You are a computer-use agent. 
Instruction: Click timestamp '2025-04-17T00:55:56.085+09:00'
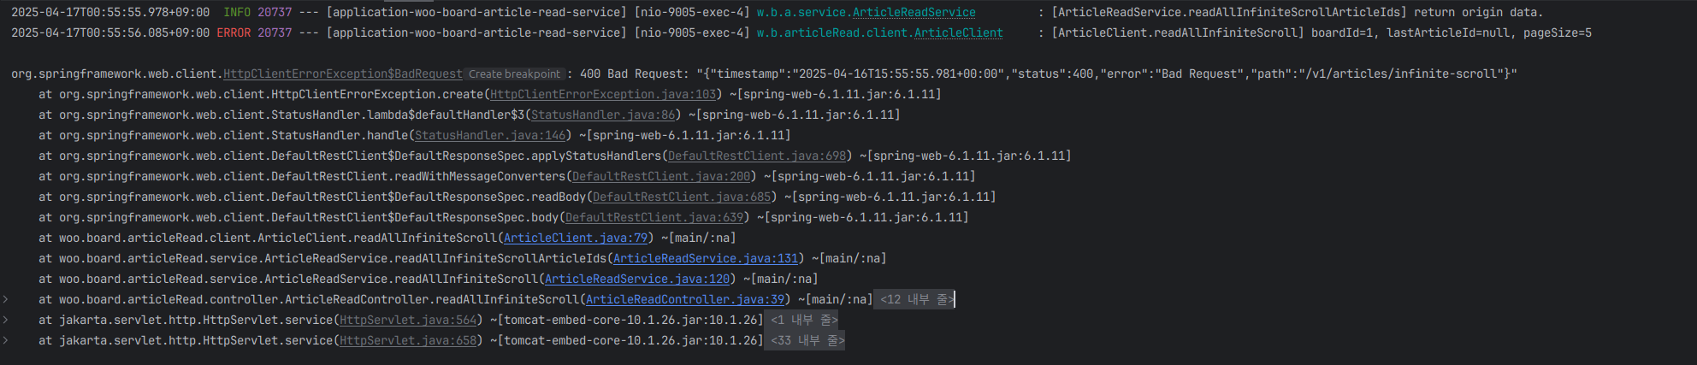pyautogui.click(x=110, y=33)
